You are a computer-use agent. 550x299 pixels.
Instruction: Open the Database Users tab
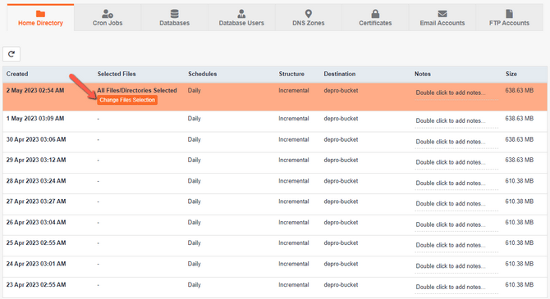coord(241,17)
